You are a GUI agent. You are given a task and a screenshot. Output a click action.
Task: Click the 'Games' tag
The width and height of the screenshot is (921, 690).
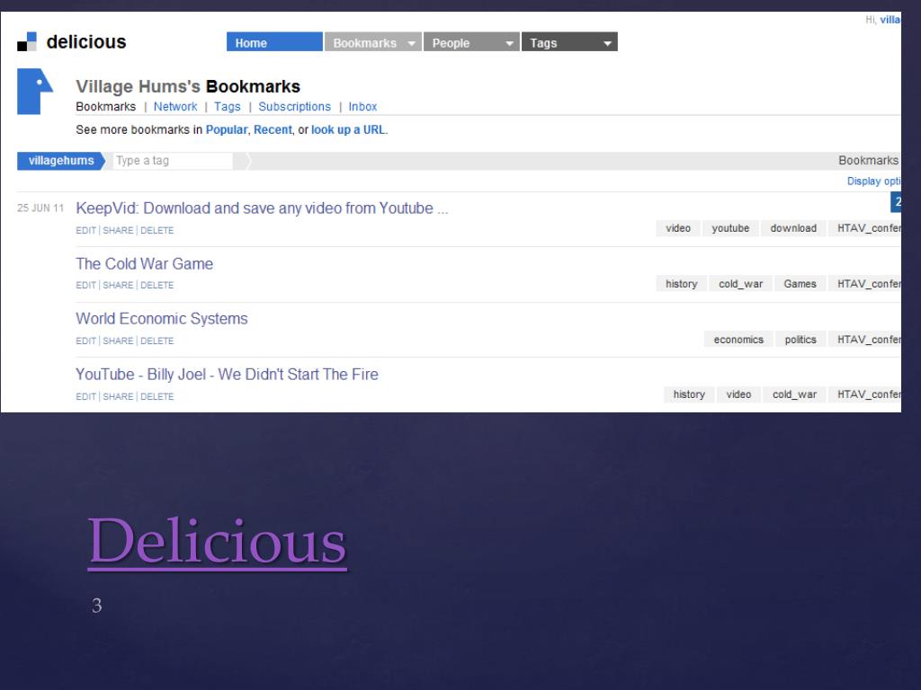pos(800,284)
